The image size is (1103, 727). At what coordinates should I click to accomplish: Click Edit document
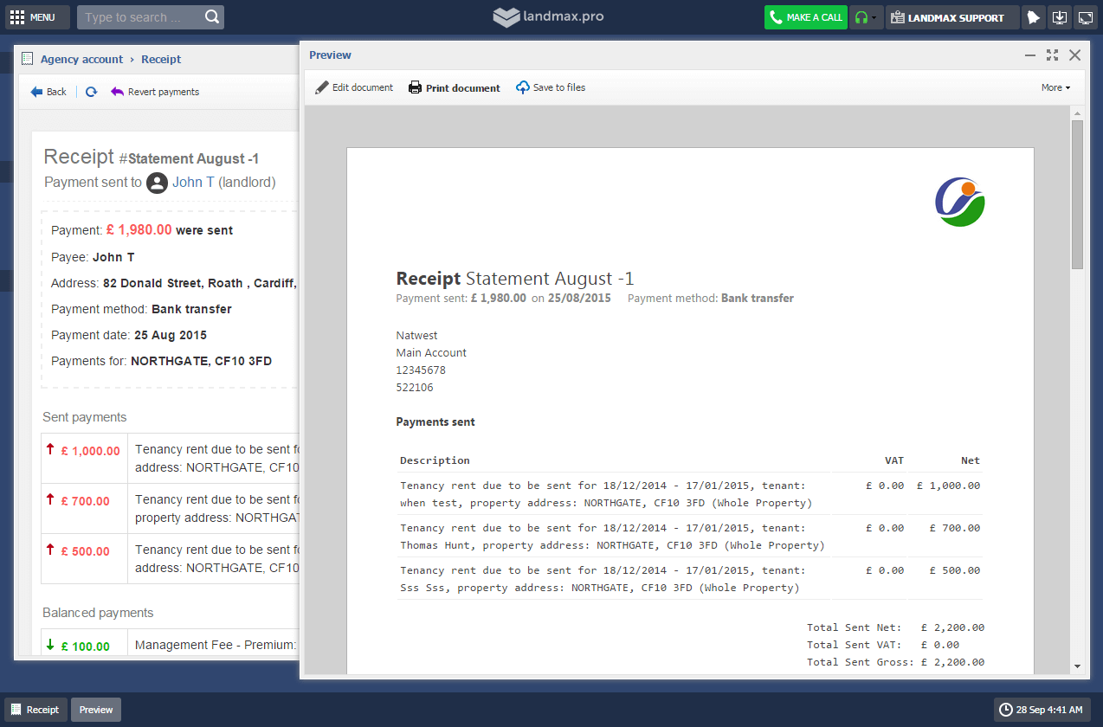(x=354, y=87)
